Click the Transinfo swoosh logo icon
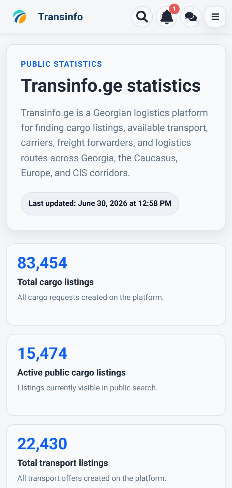The width and height of the screenshot is (232, 488). pyautogui.click(x=20, y=17)
